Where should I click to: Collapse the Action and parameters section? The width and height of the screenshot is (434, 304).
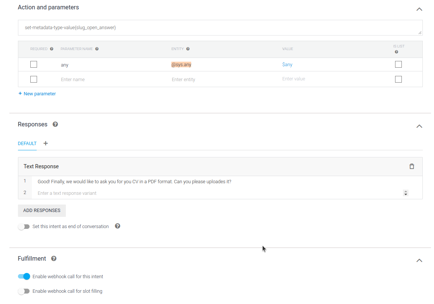click(419, 9)
